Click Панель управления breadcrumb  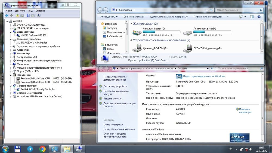click(x=131, y=69)
